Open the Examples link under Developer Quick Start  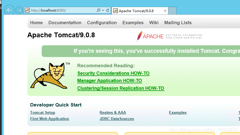[178, 113]
